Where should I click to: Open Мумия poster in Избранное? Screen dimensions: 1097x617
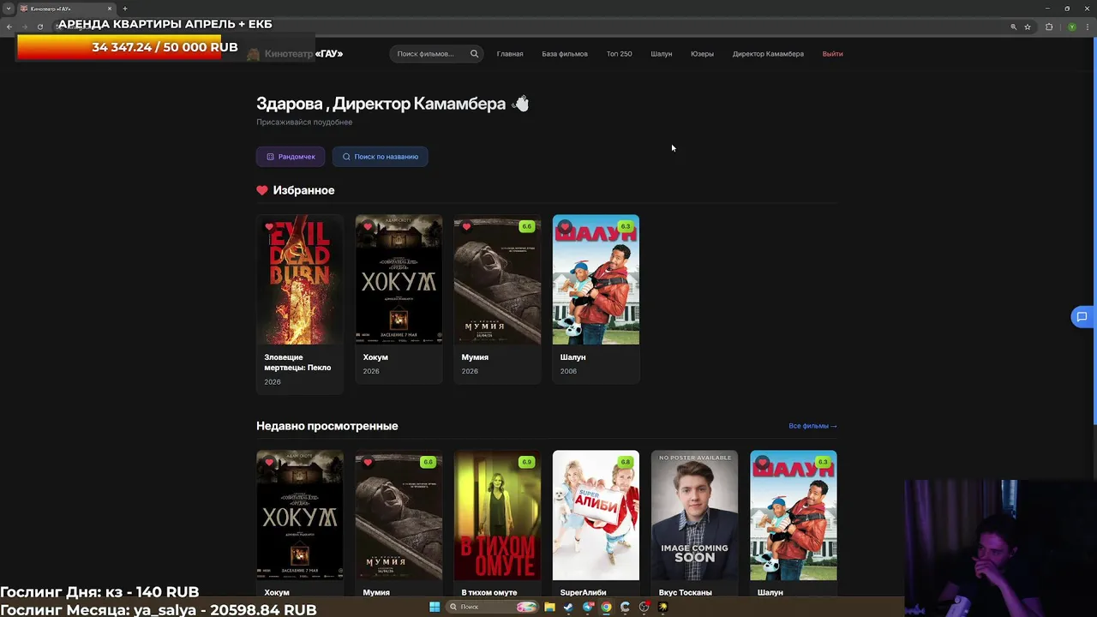(x=497, y=279)
